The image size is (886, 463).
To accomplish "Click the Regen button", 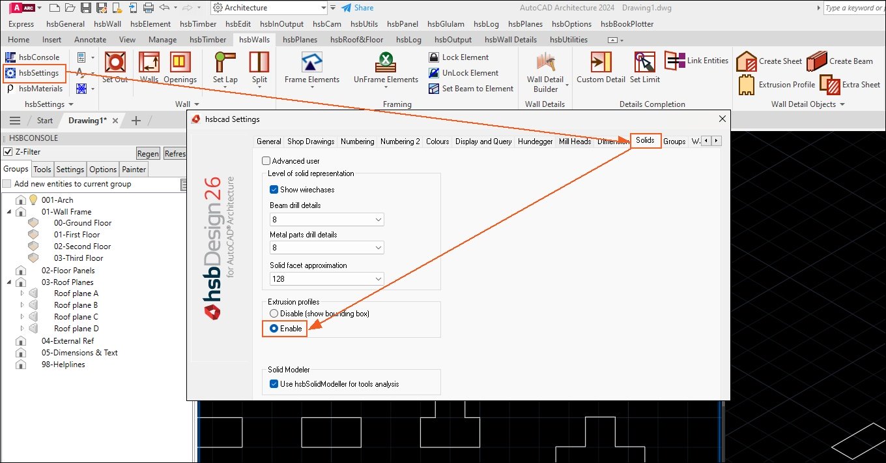I will [148, 154].
